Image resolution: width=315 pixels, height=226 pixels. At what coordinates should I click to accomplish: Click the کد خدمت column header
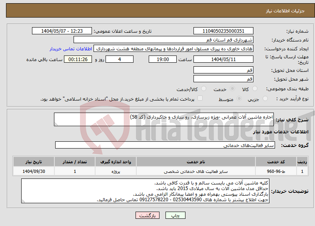276,162
